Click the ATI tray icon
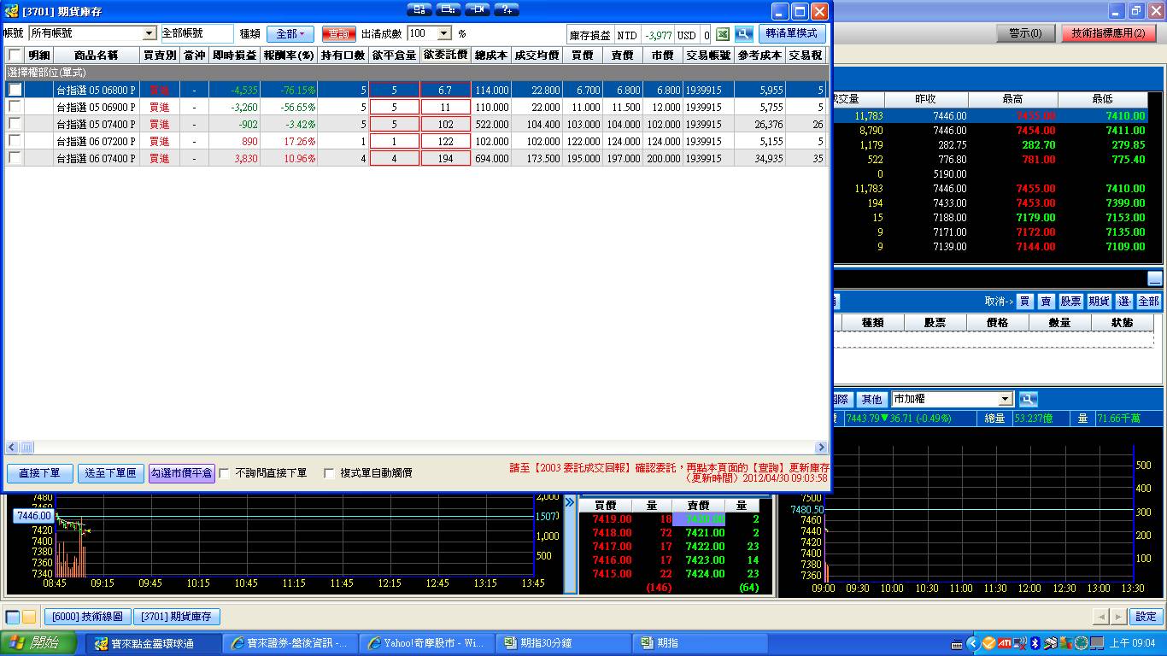The height and width of the screenshot is (656, 1167). [1005, 643]
